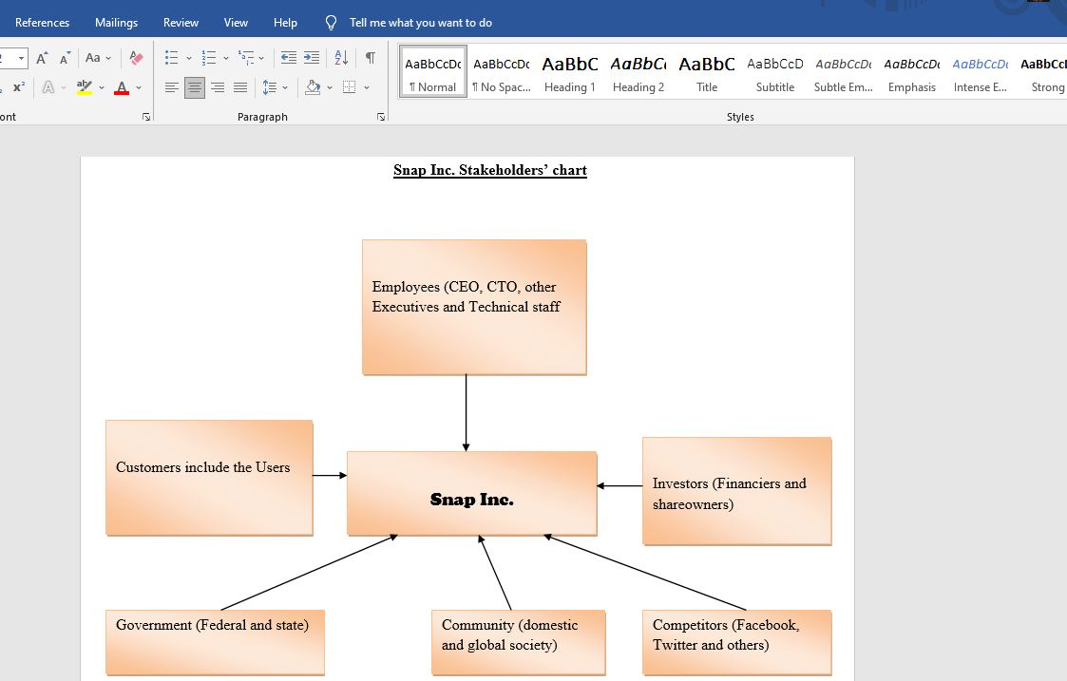Align text right

click(218, 87)
